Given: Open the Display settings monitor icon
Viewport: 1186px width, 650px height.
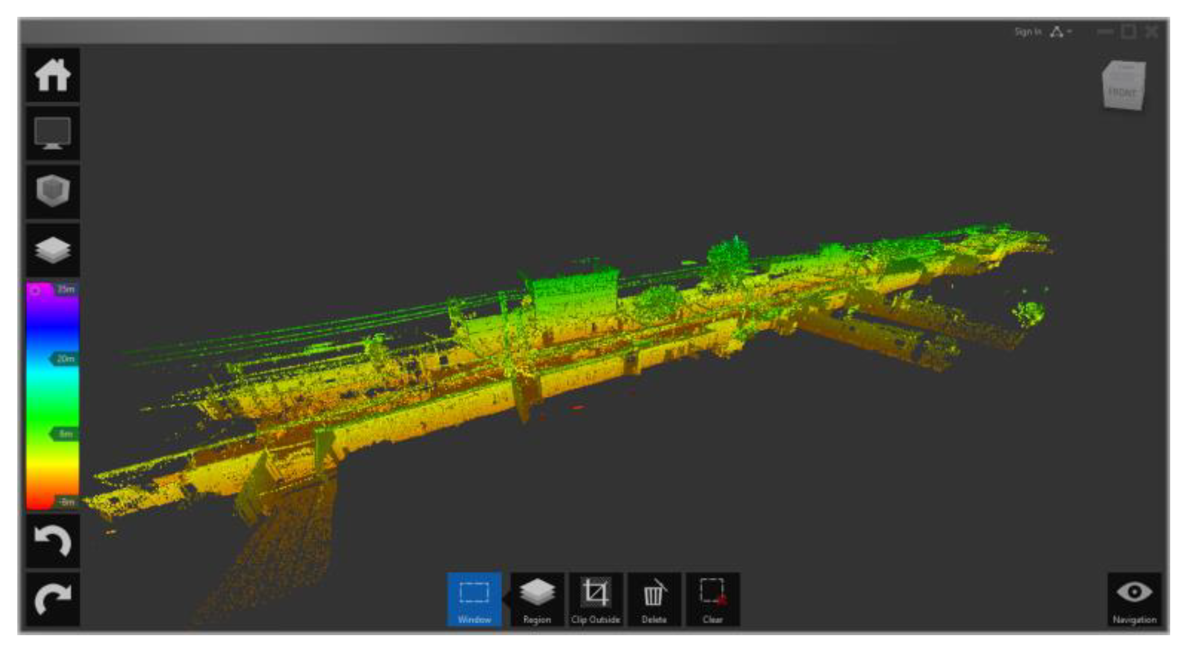Looking at the screenshot, I should tap(52, 133).
